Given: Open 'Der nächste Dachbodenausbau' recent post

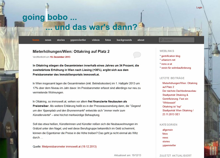Looking at the screenshot, I should pyautogui.click(x=179, y=91).
